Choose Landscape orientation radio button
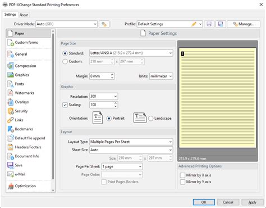The width and height of the screenshot is (266, 208). point(151,119)
